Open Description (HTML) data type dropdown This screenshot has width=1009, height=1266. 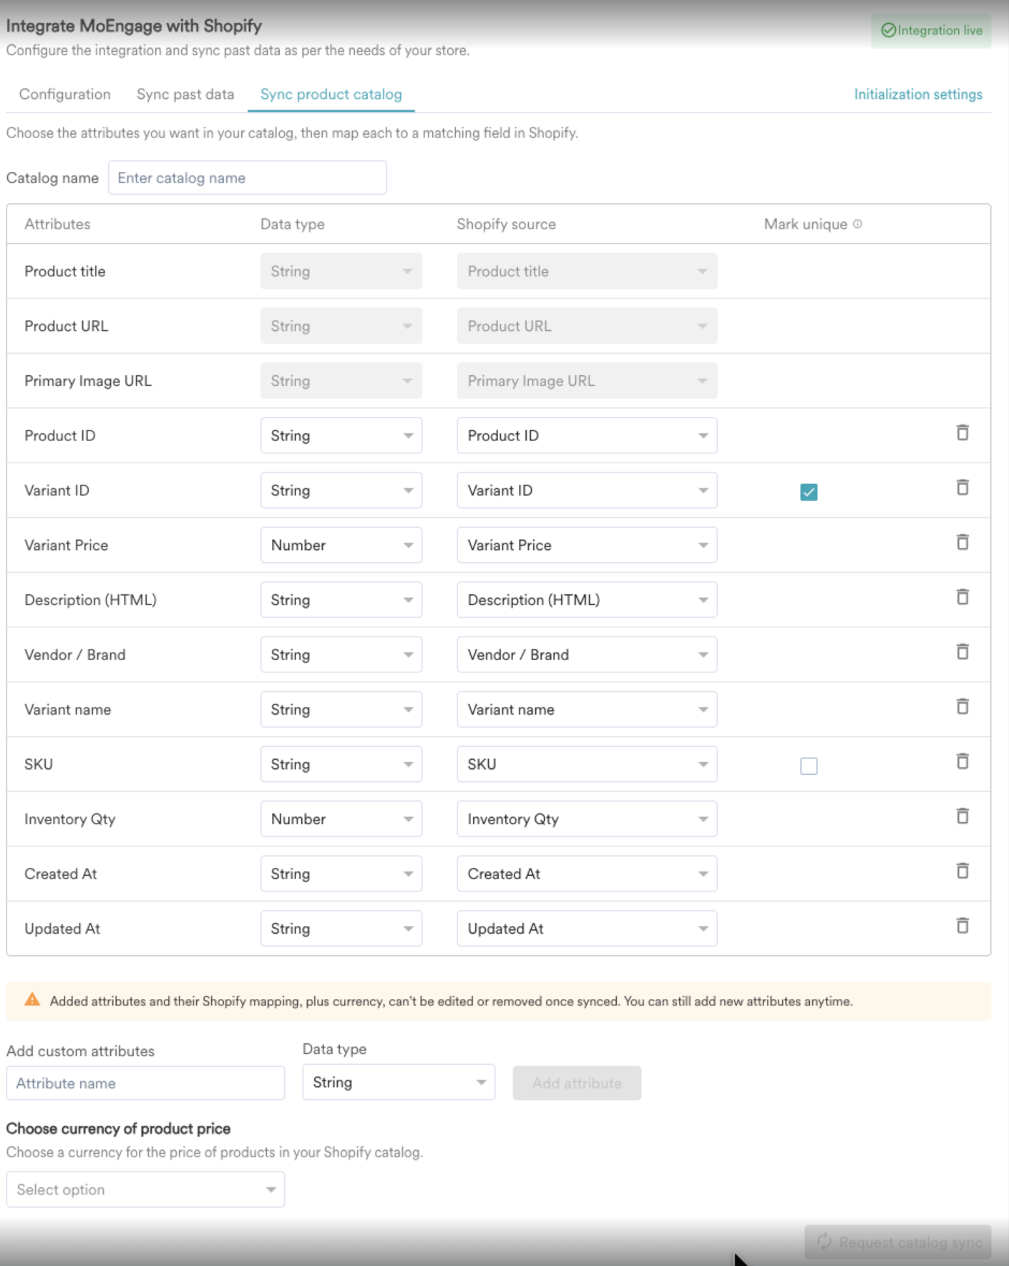click(341, 600)
